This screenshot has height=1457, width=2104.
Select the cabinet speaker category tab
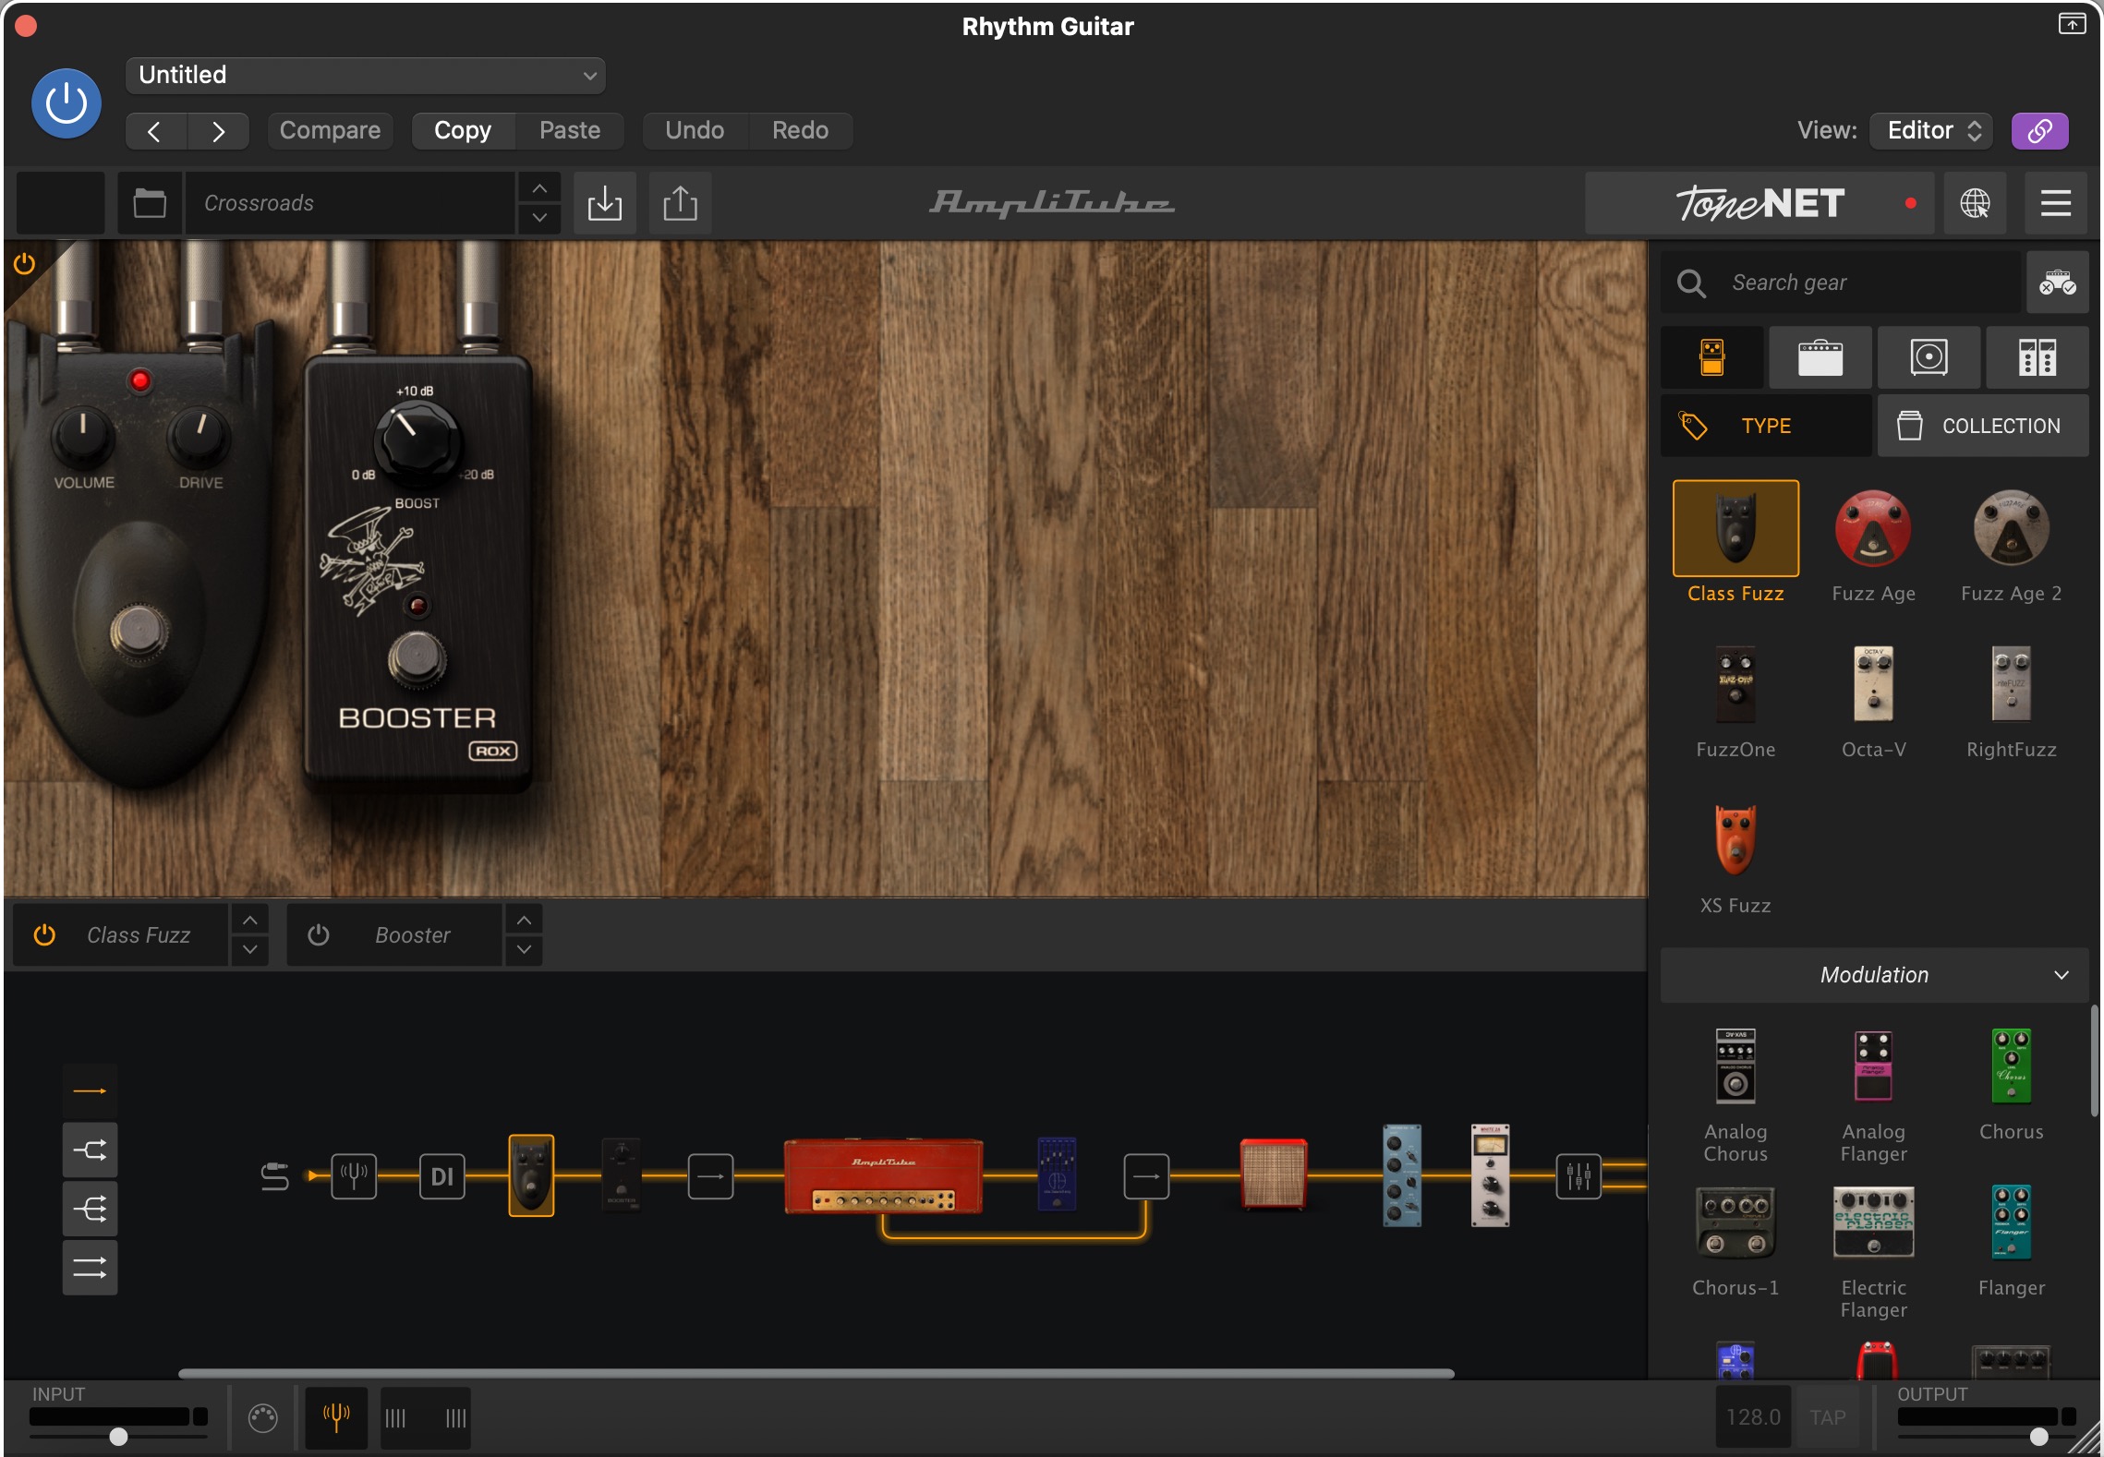(1929, 357)
